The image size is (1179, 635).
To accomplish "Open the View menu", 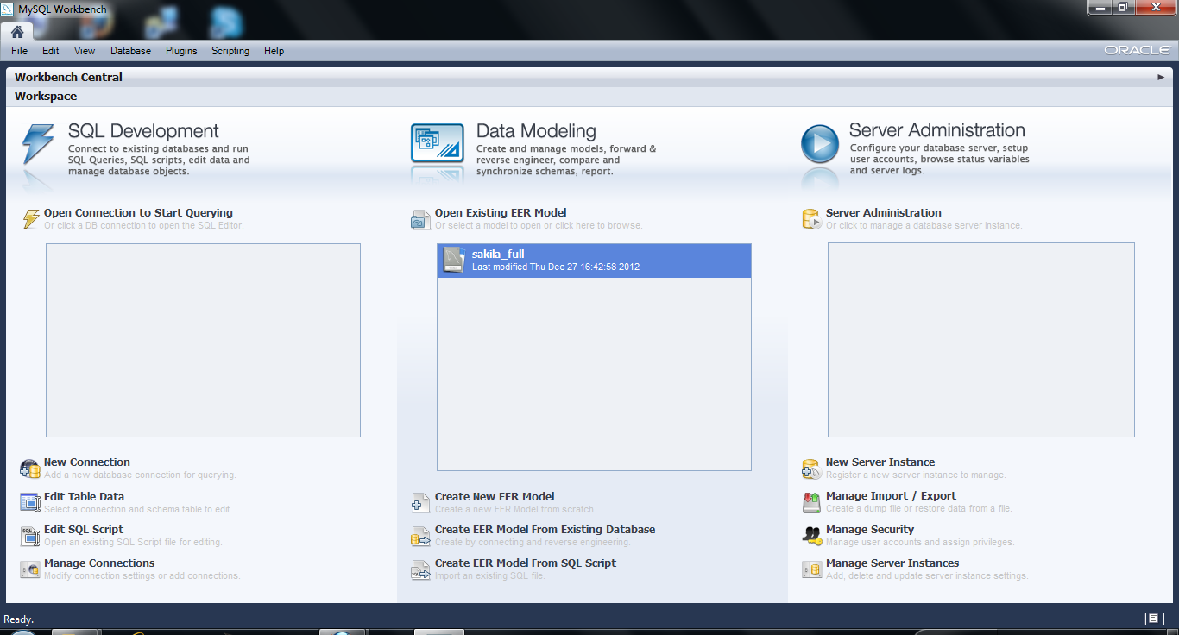I will click(x=85, y=51).
